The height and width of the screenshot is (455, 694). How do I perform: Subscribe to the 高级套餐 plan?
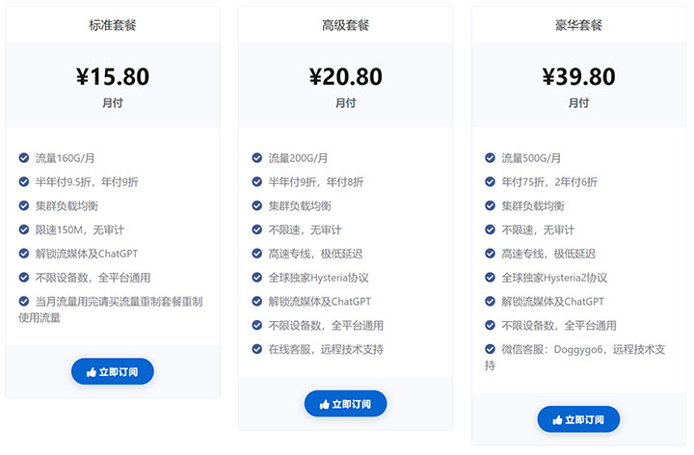345,404
